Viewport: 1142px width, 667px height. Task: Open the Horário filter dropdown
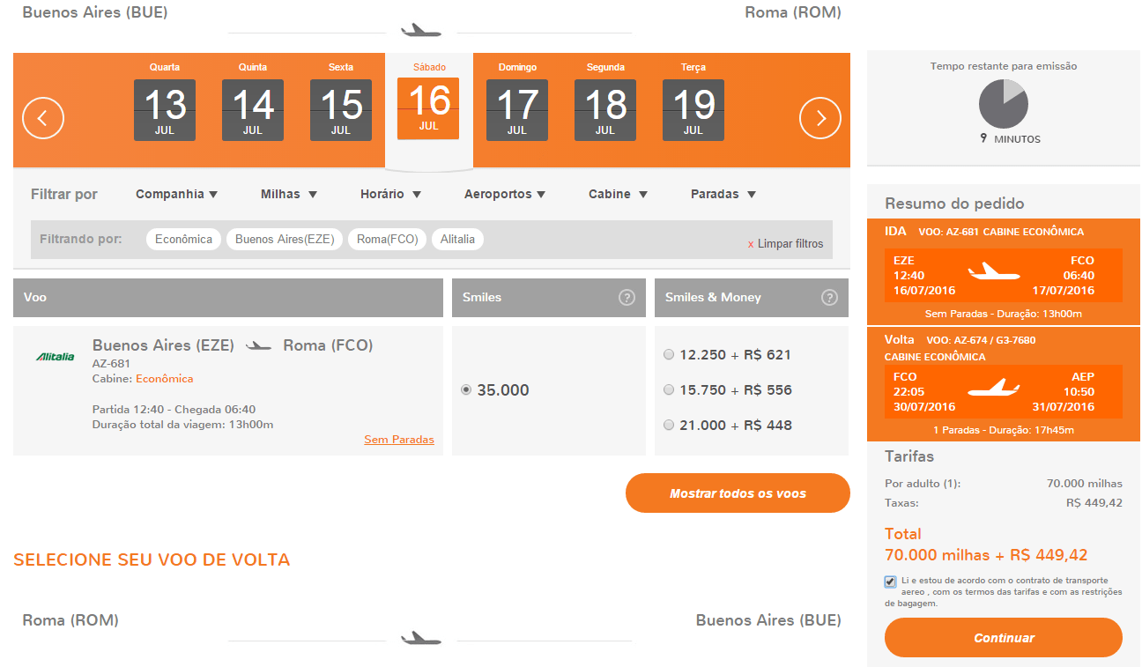pos(390,194)
